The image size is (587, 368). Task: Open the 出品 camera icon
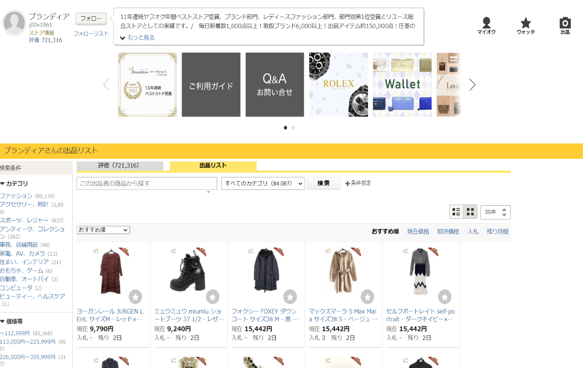coord(565,26)
